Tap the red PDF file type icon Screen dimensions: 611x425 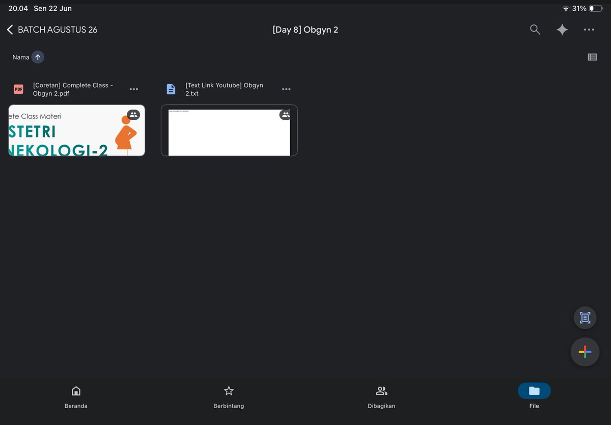tap(19, 89)
